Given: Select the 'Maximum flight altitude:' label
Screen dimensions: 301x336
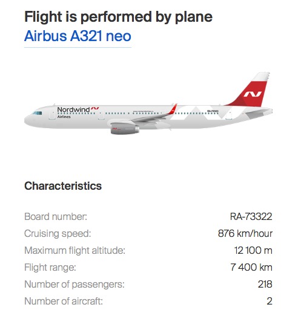Looking at the screenshot, I should click(74, 250).
